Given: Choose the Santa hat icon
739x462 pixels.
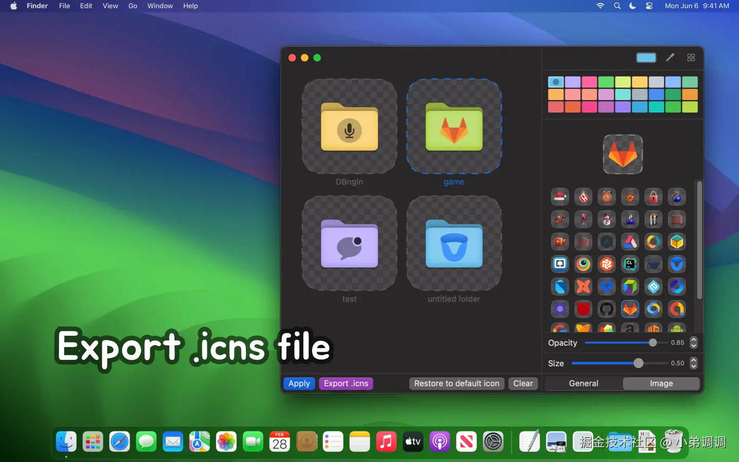Looking at the screenshot, I should point(560,197).
